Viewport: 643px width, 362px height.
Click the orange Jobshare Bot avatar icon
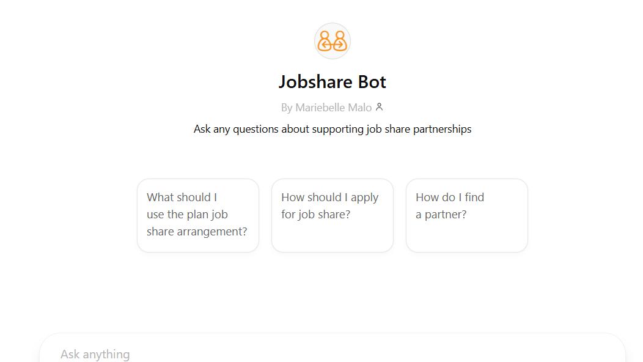[x=332, y=41]
